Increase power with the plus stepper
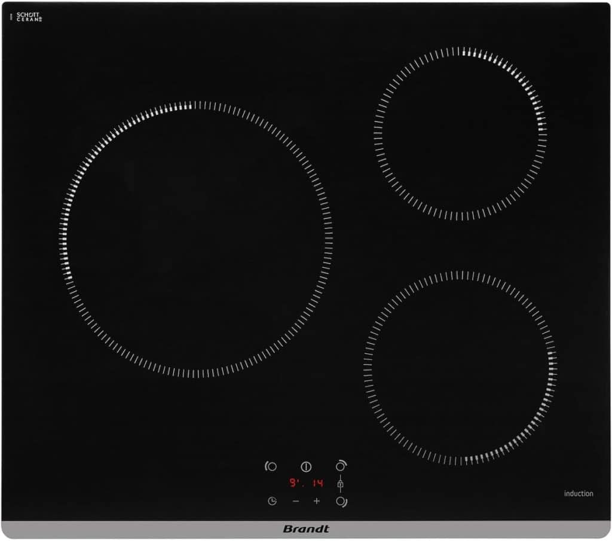Screen dimensions: 612x541 pyautogui.click(x=317, y=500)
